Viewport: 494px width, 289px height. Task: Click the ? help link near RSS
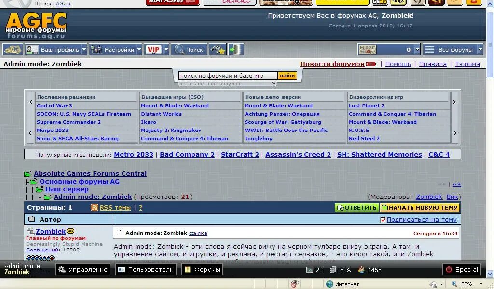[x=140, y=208]
